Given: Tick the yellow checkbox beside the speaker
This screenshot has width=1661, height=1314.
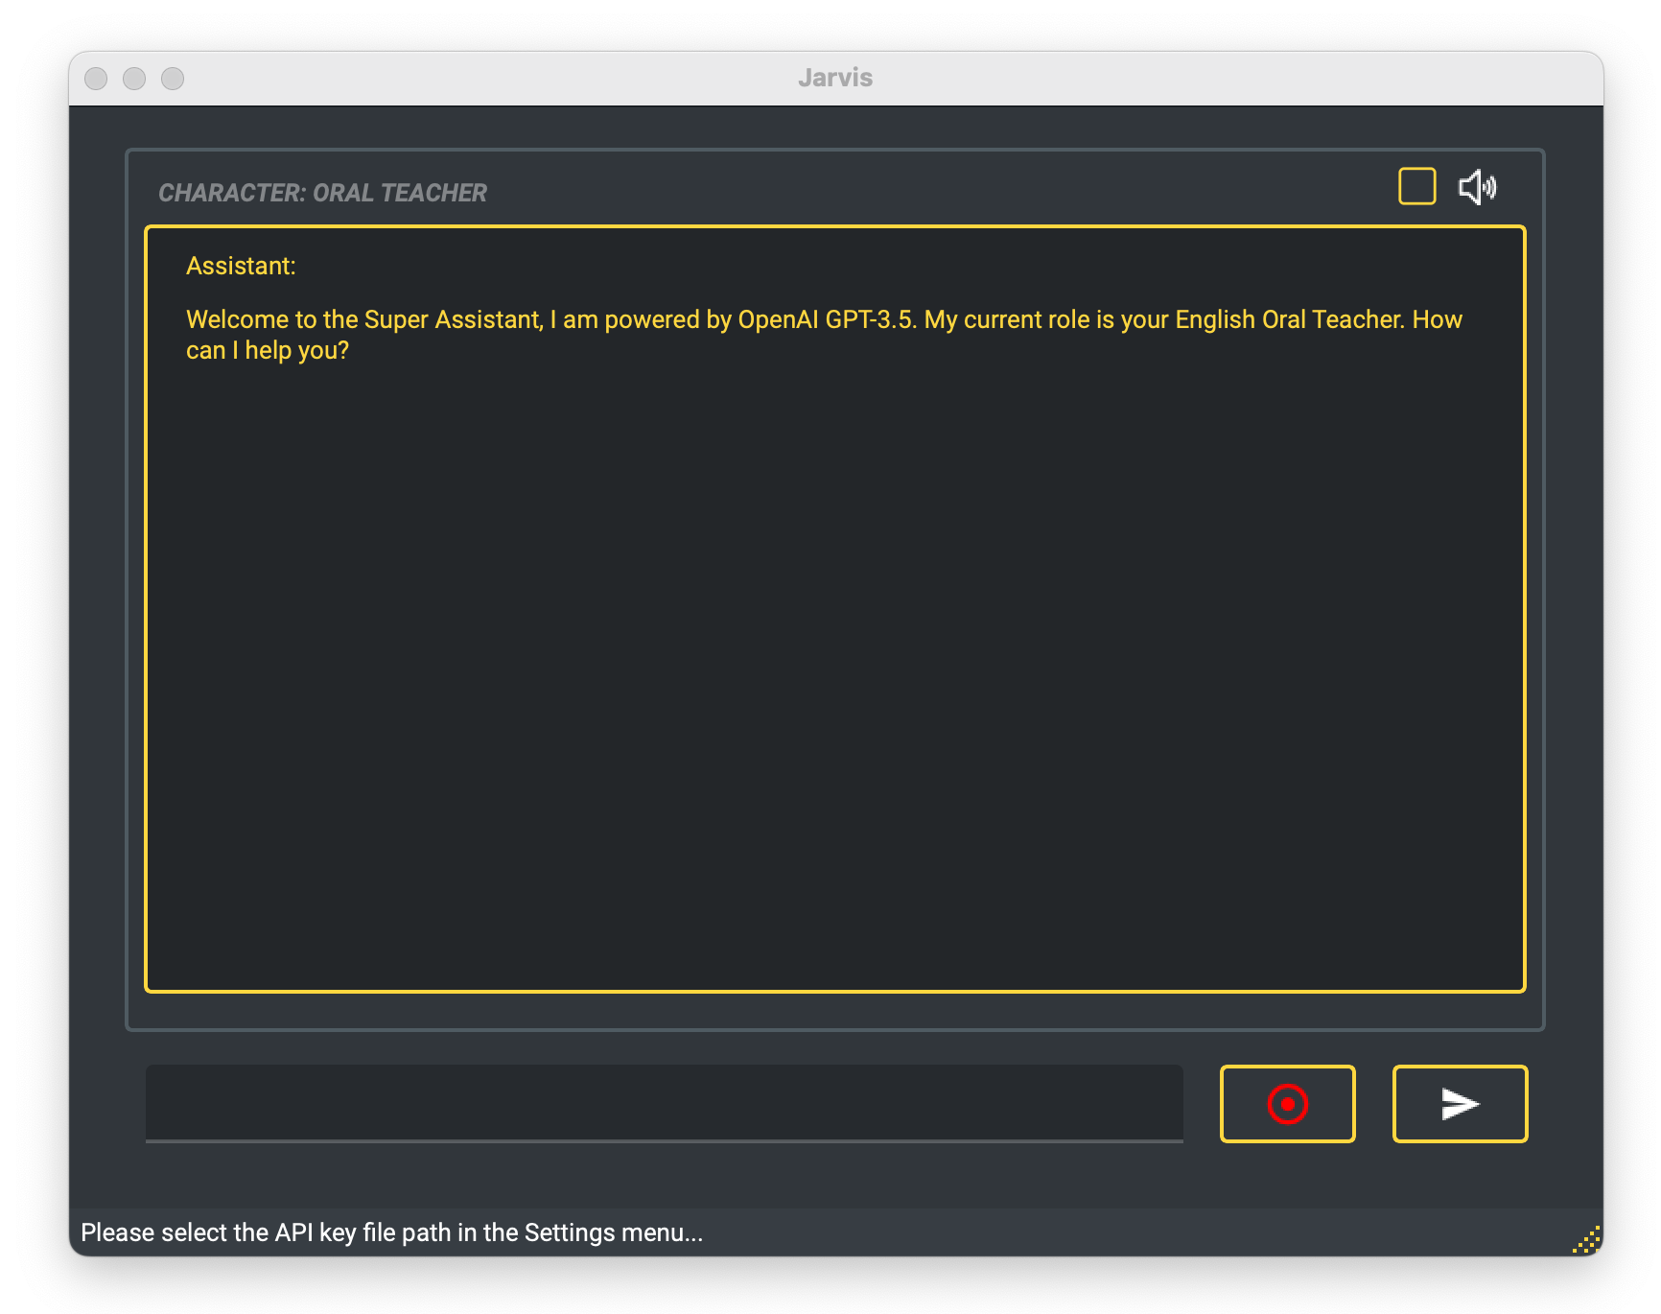Looking at the screenshot, I should (1416, 186).
